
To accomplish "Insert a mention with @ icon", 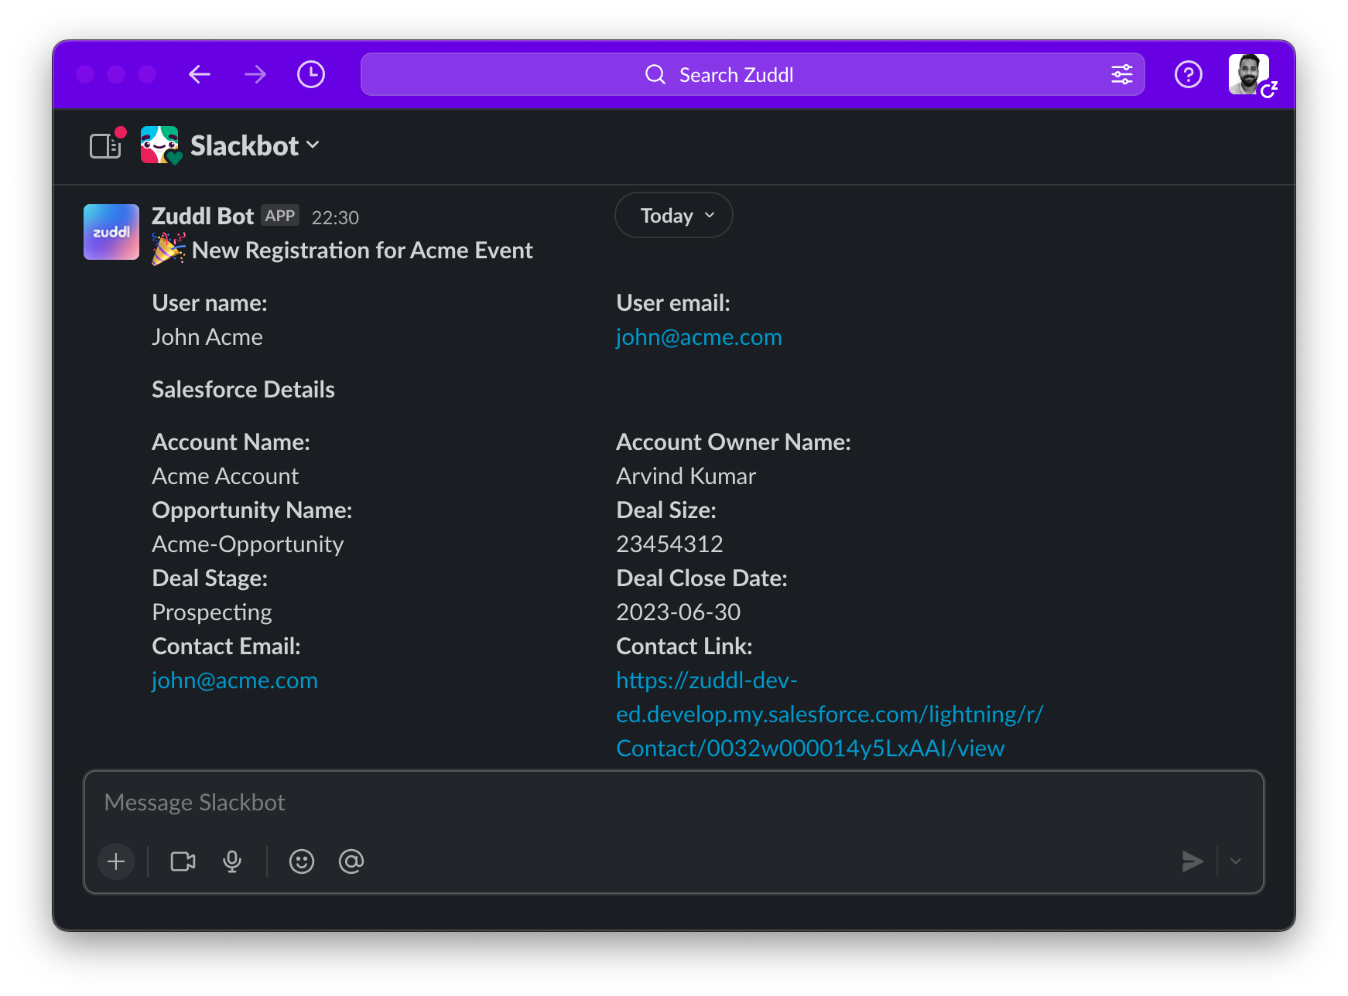I will [x=351, y=861].
